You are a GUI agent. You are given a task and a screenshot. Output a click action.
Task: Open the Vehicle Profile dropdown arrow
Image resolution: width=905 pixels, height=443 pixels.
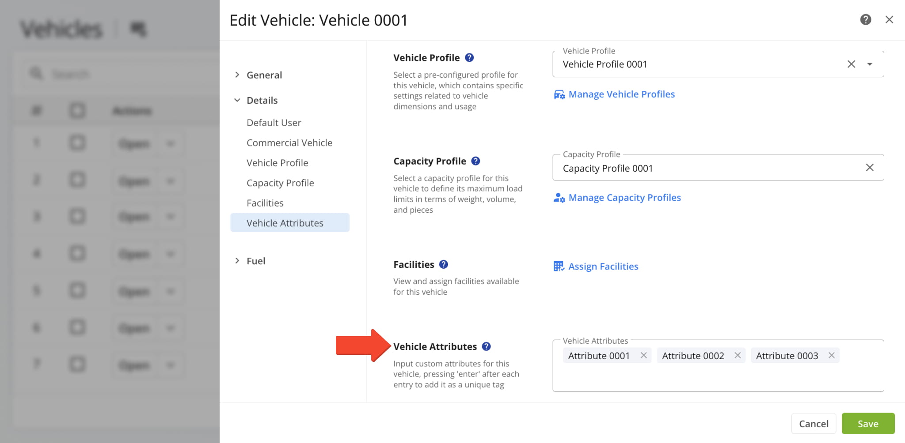click(x=870, y=64)
